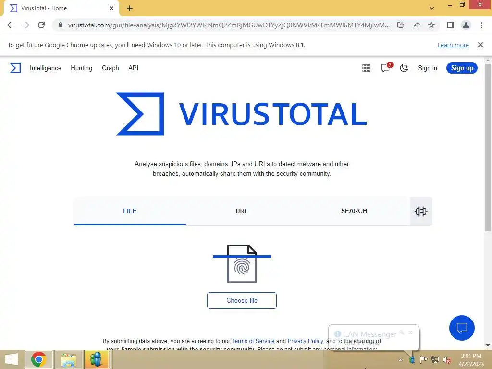Click the large VIRUSTOTAL banner logo
Screen dimensions: 492x369
point(241,114)
